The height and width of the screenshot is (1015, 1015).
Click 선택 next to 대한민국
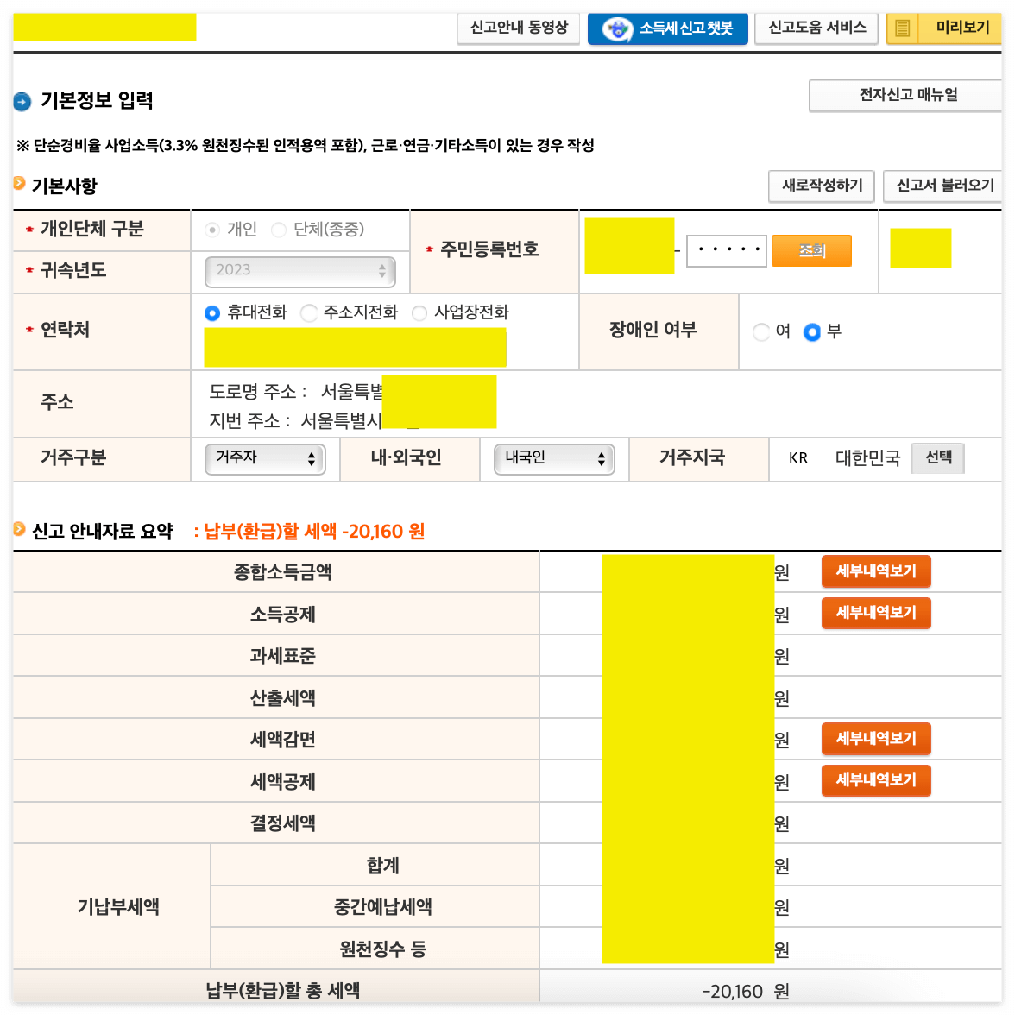(x=938, y=457)
